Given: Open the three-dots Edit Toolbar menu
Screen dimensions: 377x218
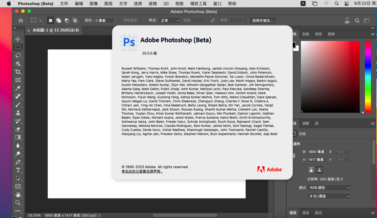Looking at the screenshot, I should (x=18, y=211).
